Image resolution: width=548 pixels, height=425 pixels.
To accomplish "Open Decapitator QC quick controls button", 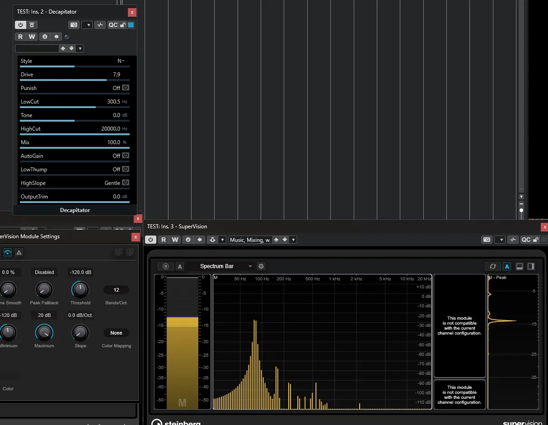I will coord(113,25).
